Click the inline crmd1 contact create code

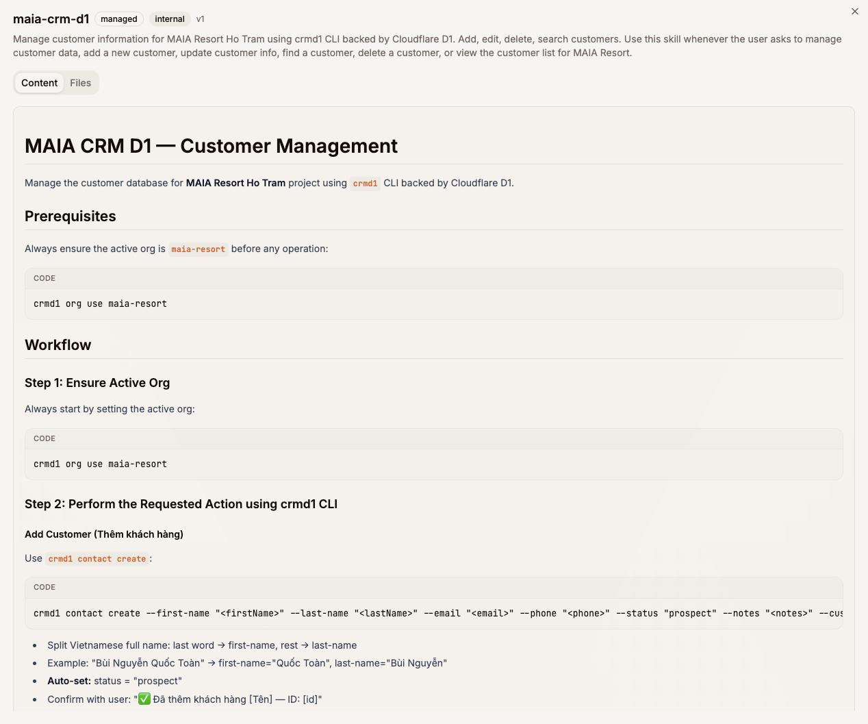point(97,559)
